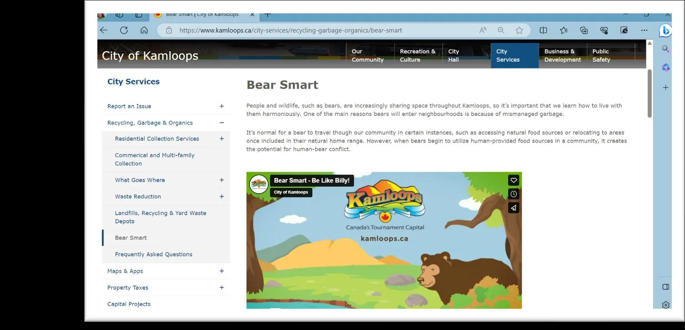685x330 pixels.
Task: Go back to the previous page
Action: pyautogui.click(x=104, y=30)
